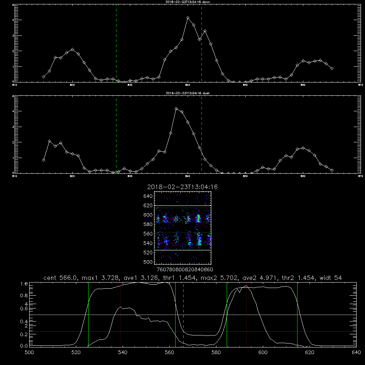The height and width of the screenshot is (365, 365).
Task: Click the 540 label on bottom plot x-axis
Action: pyautogui.click(x=123, y=353)
